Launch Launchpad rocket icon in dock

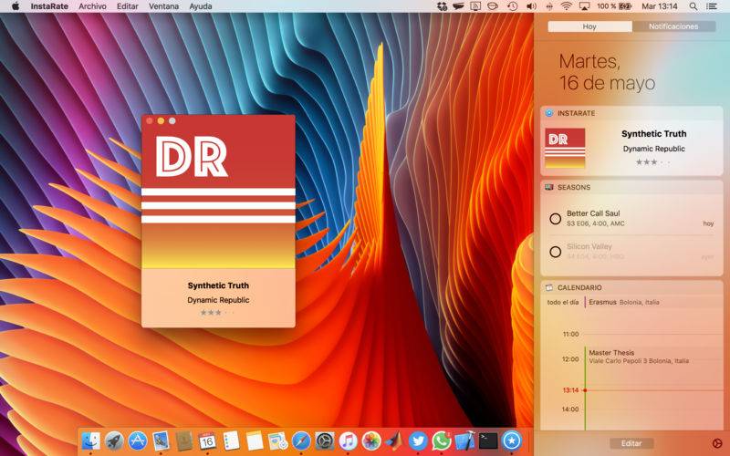[114, 440]
